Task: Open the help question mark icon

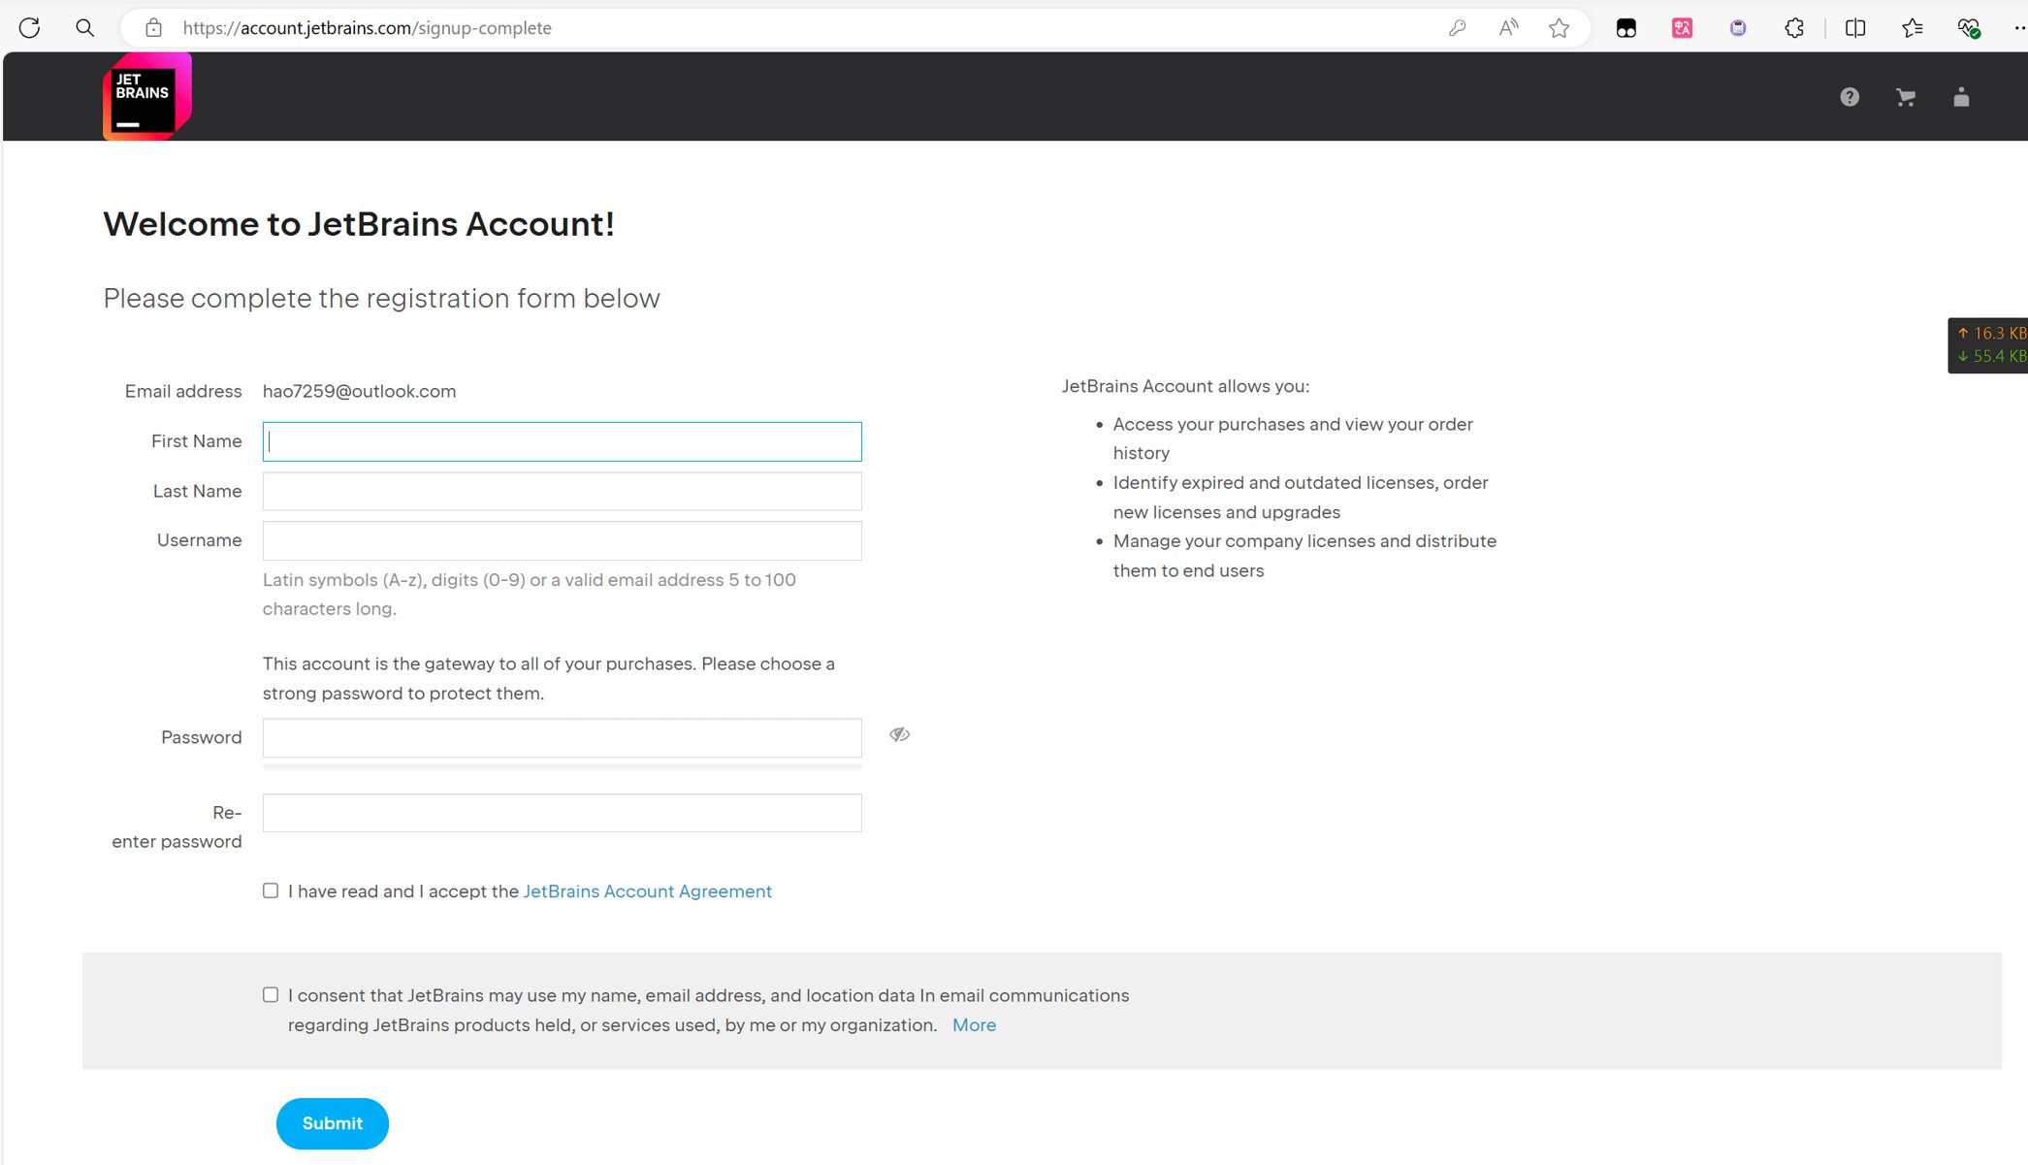Action: tap(1850, 97)
